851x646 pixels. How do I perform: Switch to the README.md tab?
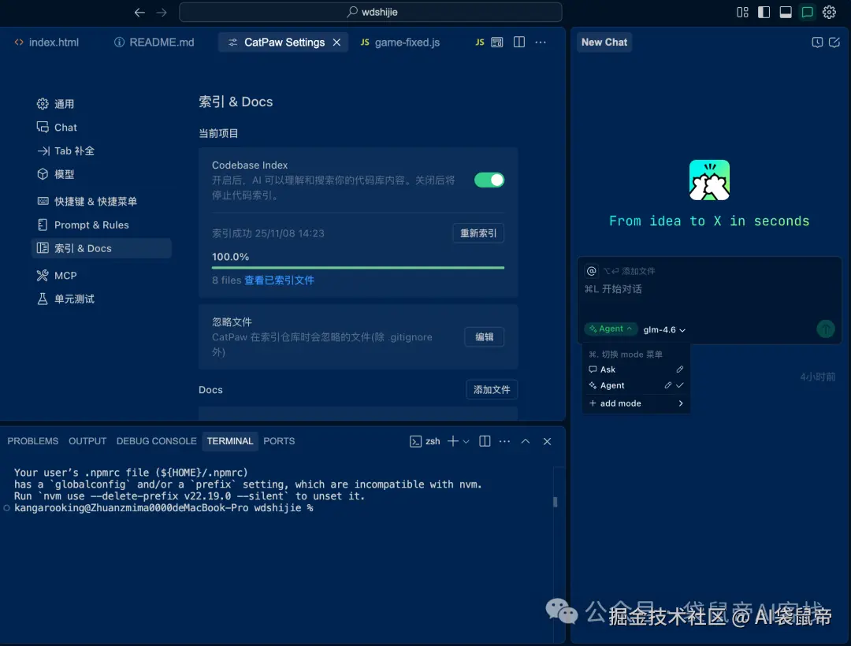click(154, 43)
